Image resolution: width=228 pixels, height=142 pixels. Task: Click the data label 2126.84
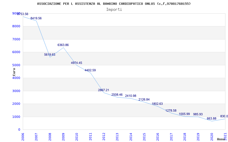[x=144, y=99]
